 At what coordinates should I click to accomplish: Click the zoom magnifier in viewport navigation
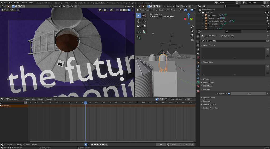click(192, 27)
